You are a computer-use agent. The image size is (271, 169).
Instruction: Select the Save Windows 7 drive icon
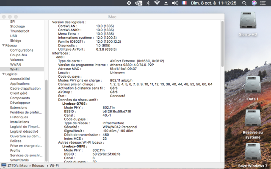(x=253, y=151)
